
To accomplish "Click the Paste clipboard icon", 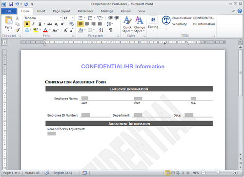I will 8,20.
